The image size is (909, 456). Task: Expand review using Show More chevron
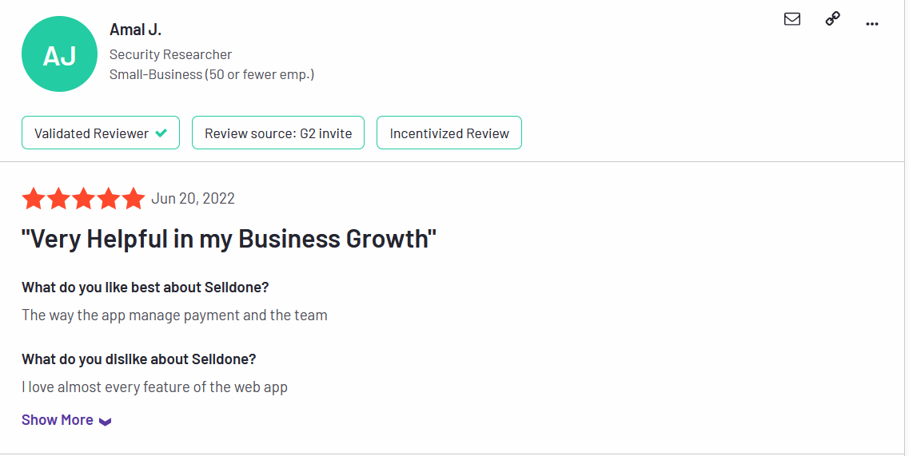click(x=105, y=421)
